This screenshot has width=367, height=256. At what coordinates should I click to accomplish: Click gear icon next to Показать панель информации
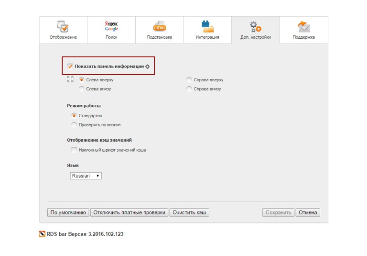click(x=148, y=67)
